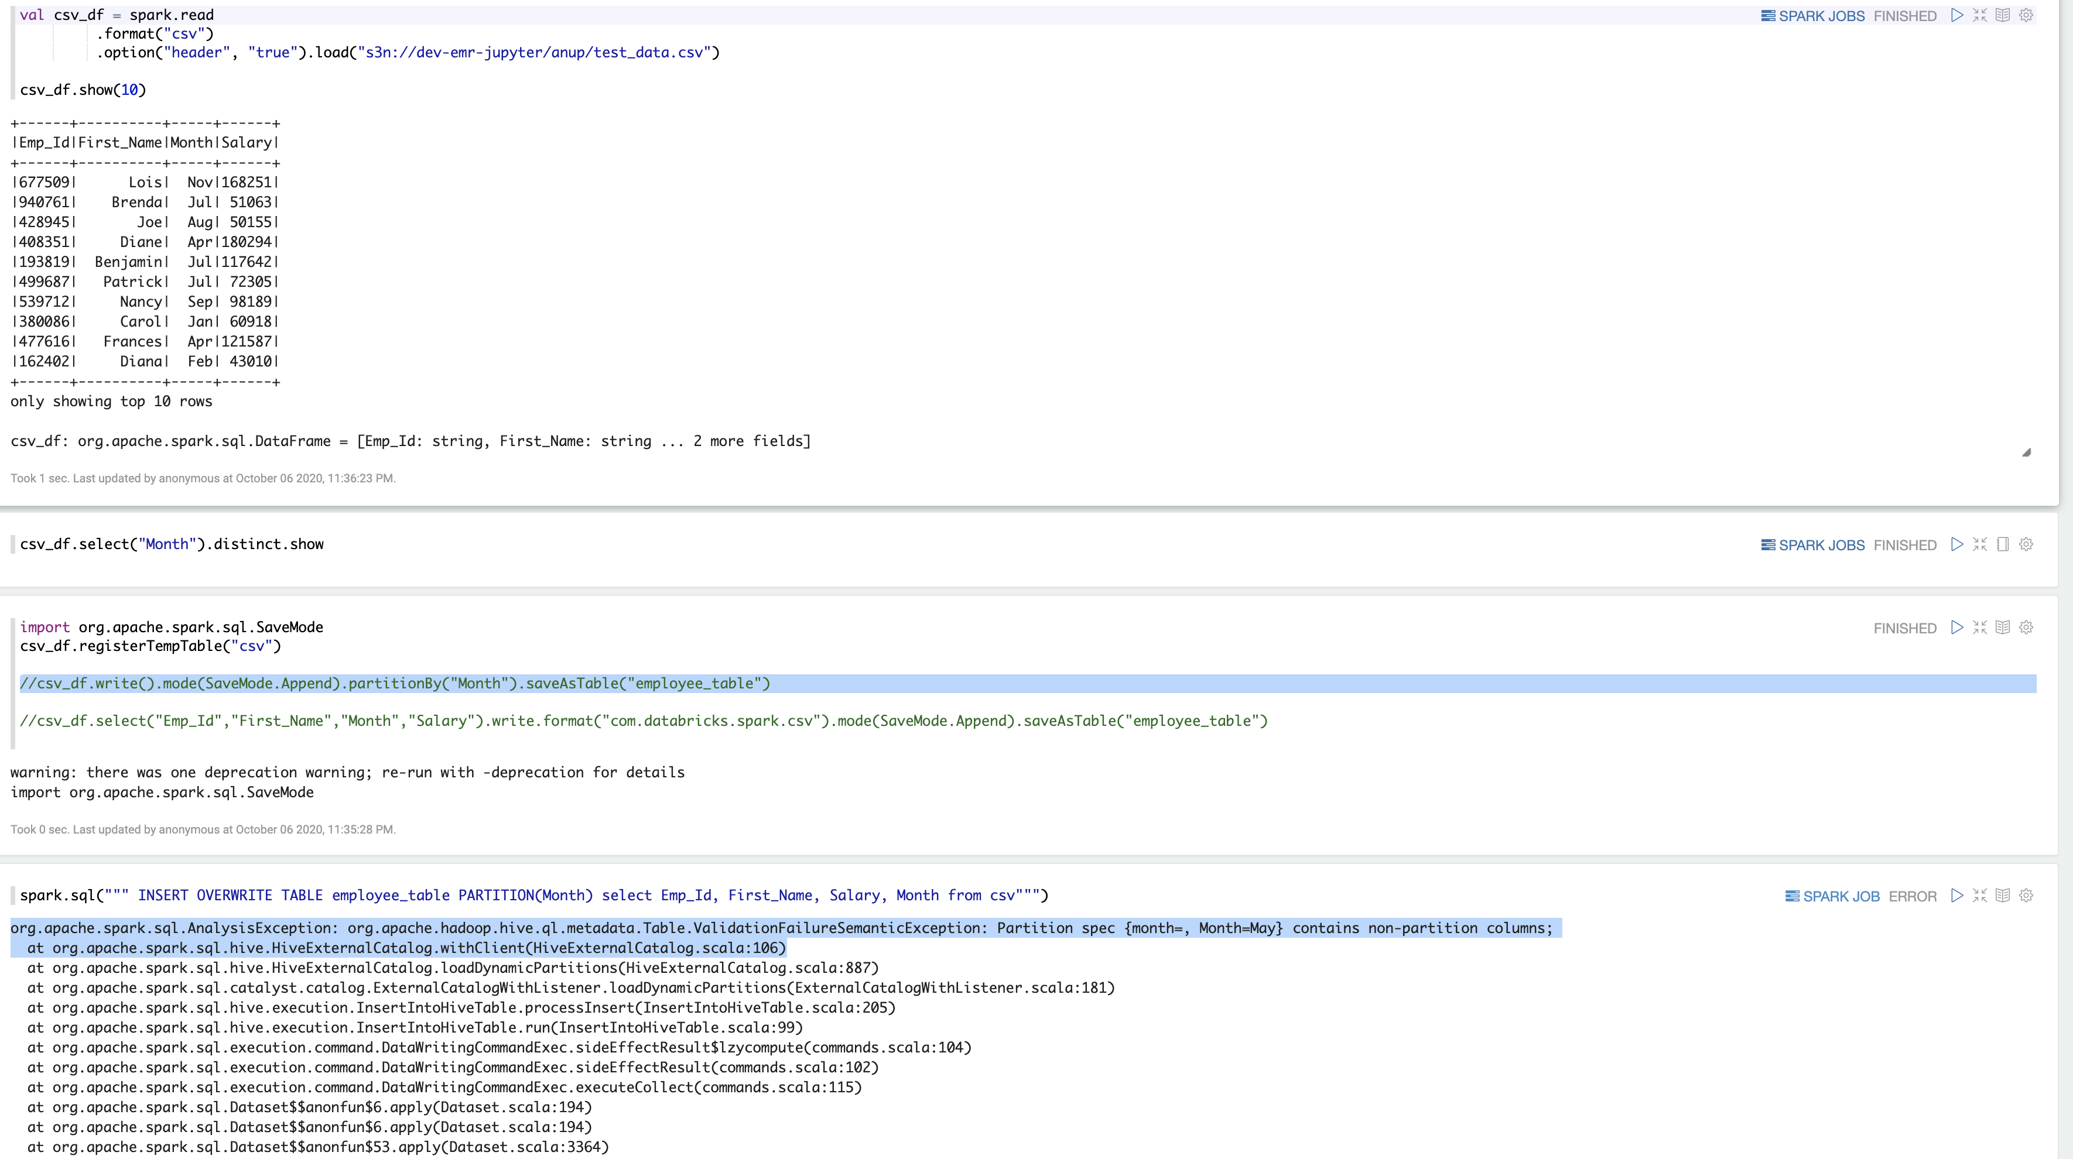Viewport: 2073px width, 1159px height.
Task: Toggle output of SaveMode import paragraph
Action: click(2003, 627)
